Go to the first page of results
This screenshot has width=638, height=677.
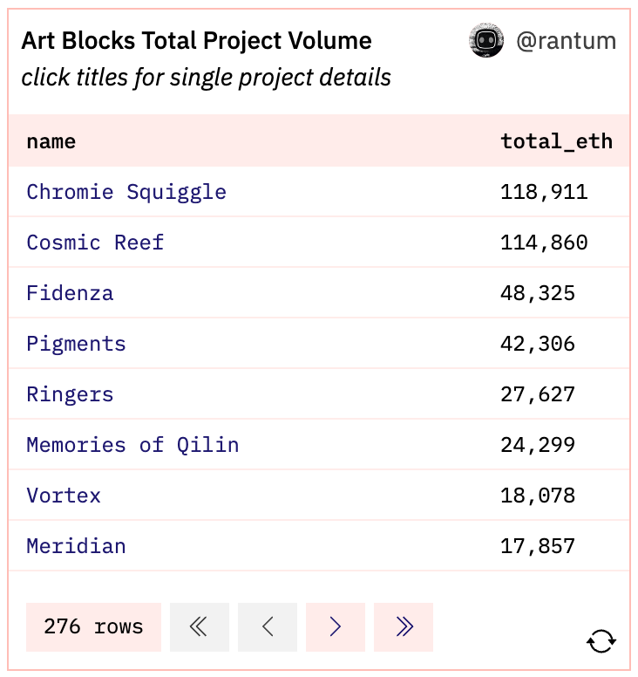[x=199, y=626]
